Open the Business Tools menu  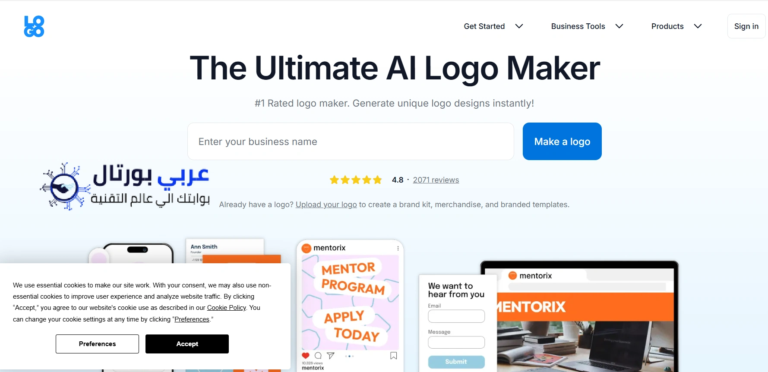(578, 26)
